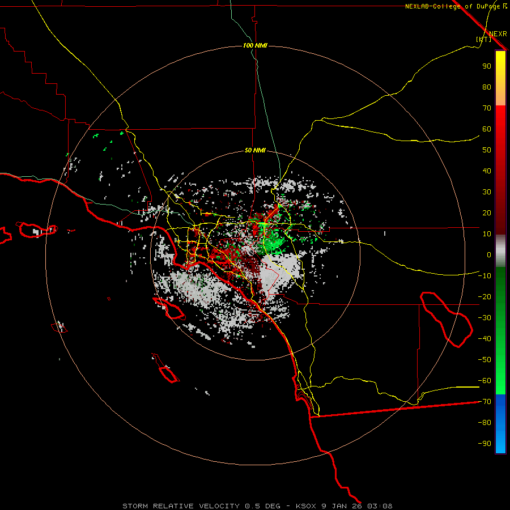Image resolution: width=510 pixels, height=510 pixels.
Task: Click the 0 value on velocity scale
Action: [x=489, y=254]
